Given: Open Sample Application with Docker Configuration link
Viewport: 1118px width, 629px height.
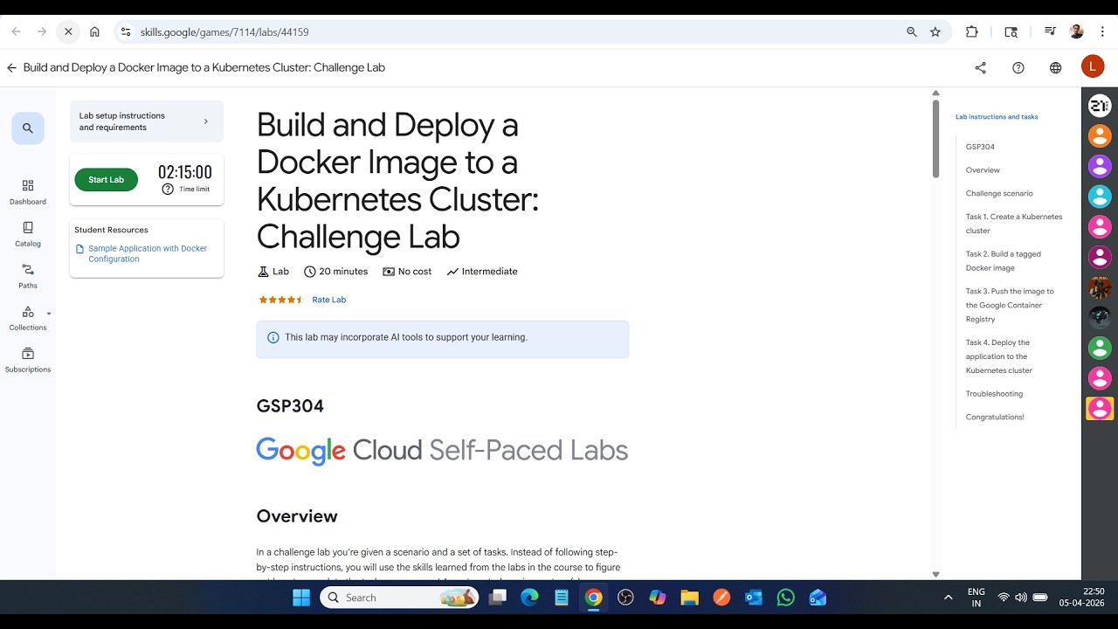Looking at the screenshot, I should (148, 253).
